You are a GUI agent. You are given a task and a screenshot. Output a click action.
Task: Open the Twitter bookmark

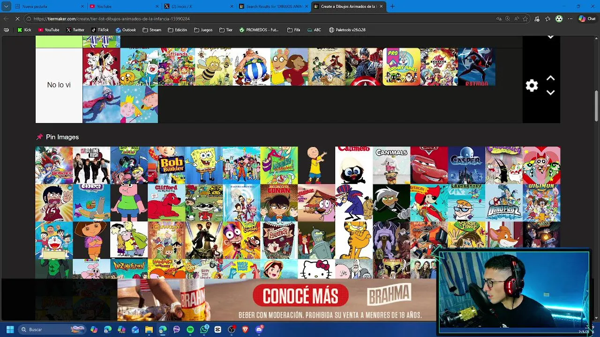click(x=75, y=30)
